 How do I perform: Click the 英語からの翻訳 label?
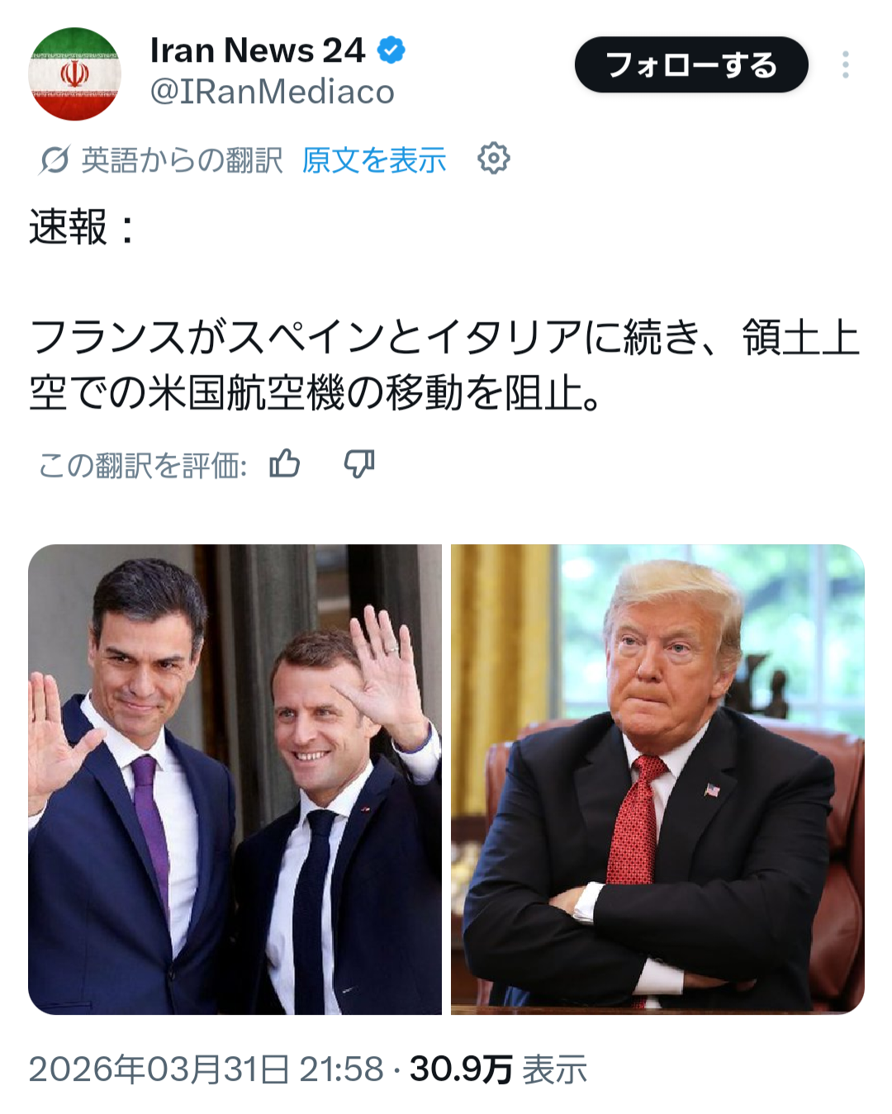tap(182, 159)
